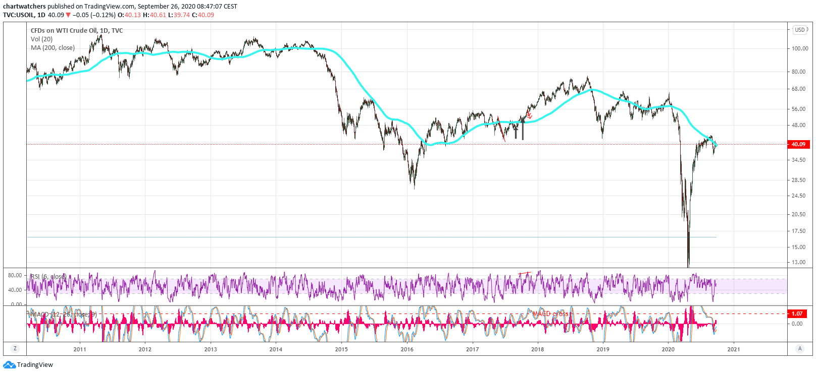Click the 2016 label on time axis
Screen dimensions: 816x374
tap(407, 349)
